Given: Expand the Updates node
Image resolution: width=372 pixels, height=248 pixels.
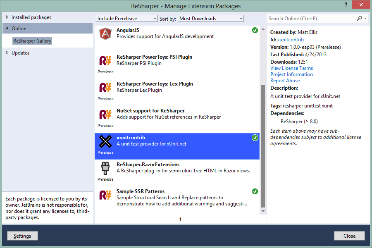Looking at the screenshot, I should pyautogui.click(x=7, y=52).
